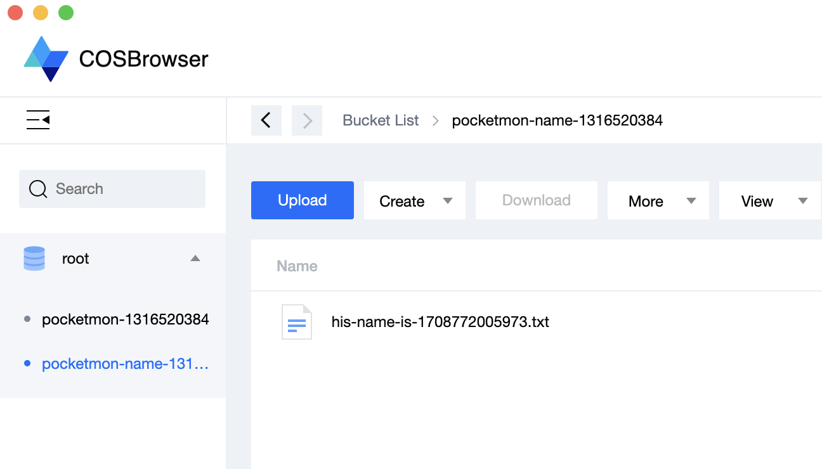This screenshot has width=822, height=469.
Task: Select the pocketmon-1316520384 bucket in sidebar
Action: [x=126, y=319]
